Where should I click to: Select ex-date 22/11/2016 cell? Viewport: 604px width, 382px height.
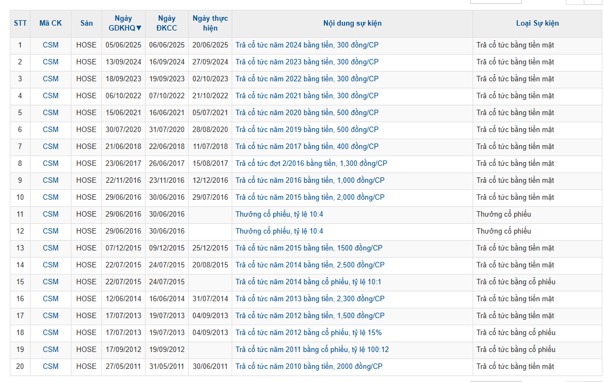click(123, 181)
